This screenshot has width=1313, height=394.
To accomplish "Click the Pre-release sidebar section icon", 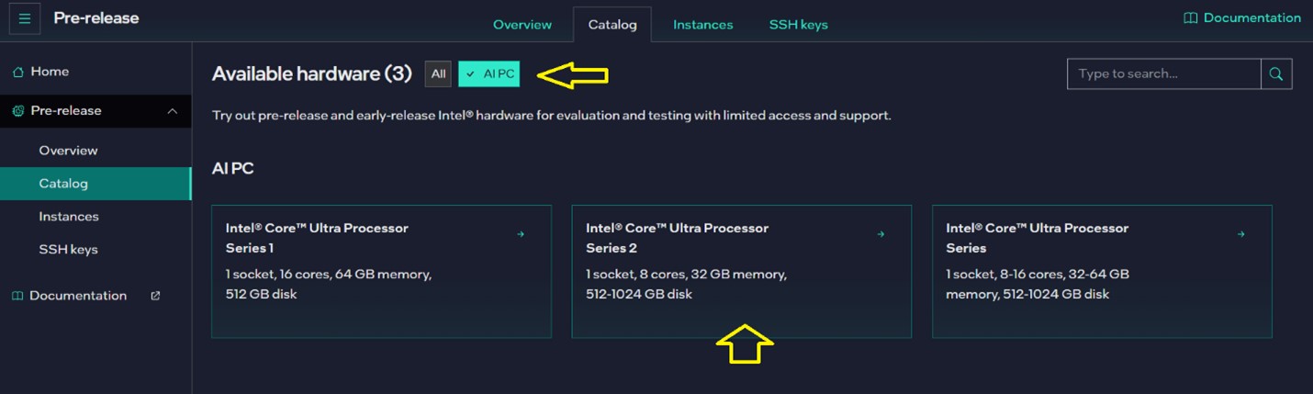I will coord(17,111).
